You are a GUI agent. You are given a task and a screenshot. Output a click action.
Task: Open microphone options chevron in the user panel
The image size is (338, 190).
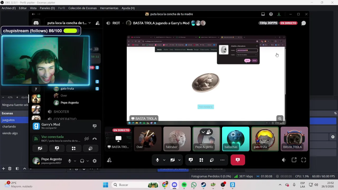point(75,161)
